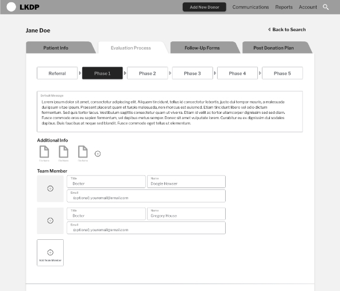Edit Name field containing Doogie Howser
340x291 pixels.
tap(186, 182)
